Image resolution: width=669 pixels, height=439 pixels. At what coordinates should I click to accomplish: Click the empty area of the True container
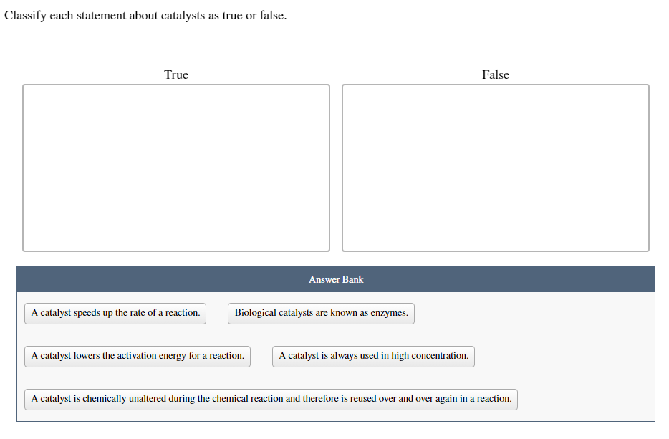coord(176,201)
